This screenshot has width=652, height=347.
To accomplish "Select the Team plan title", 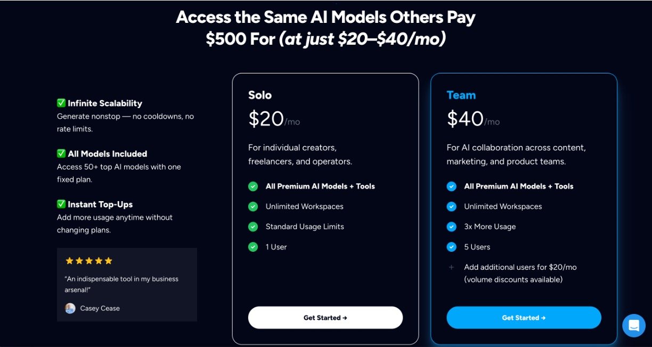I will [x=461, y=95].
